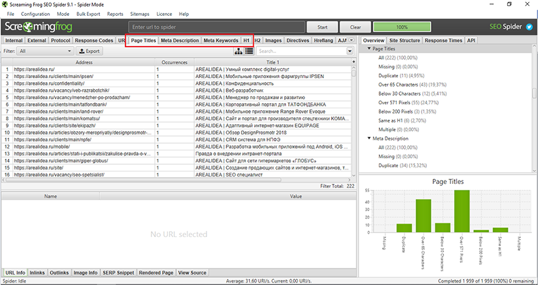538x285 pixels.
Task: Click the 100% crawl progress bar
Action: 402,27
